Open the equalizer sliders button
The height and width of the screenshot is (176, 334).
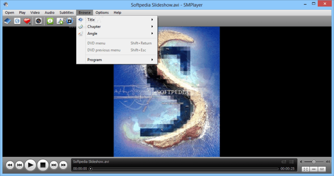point(322,169)
